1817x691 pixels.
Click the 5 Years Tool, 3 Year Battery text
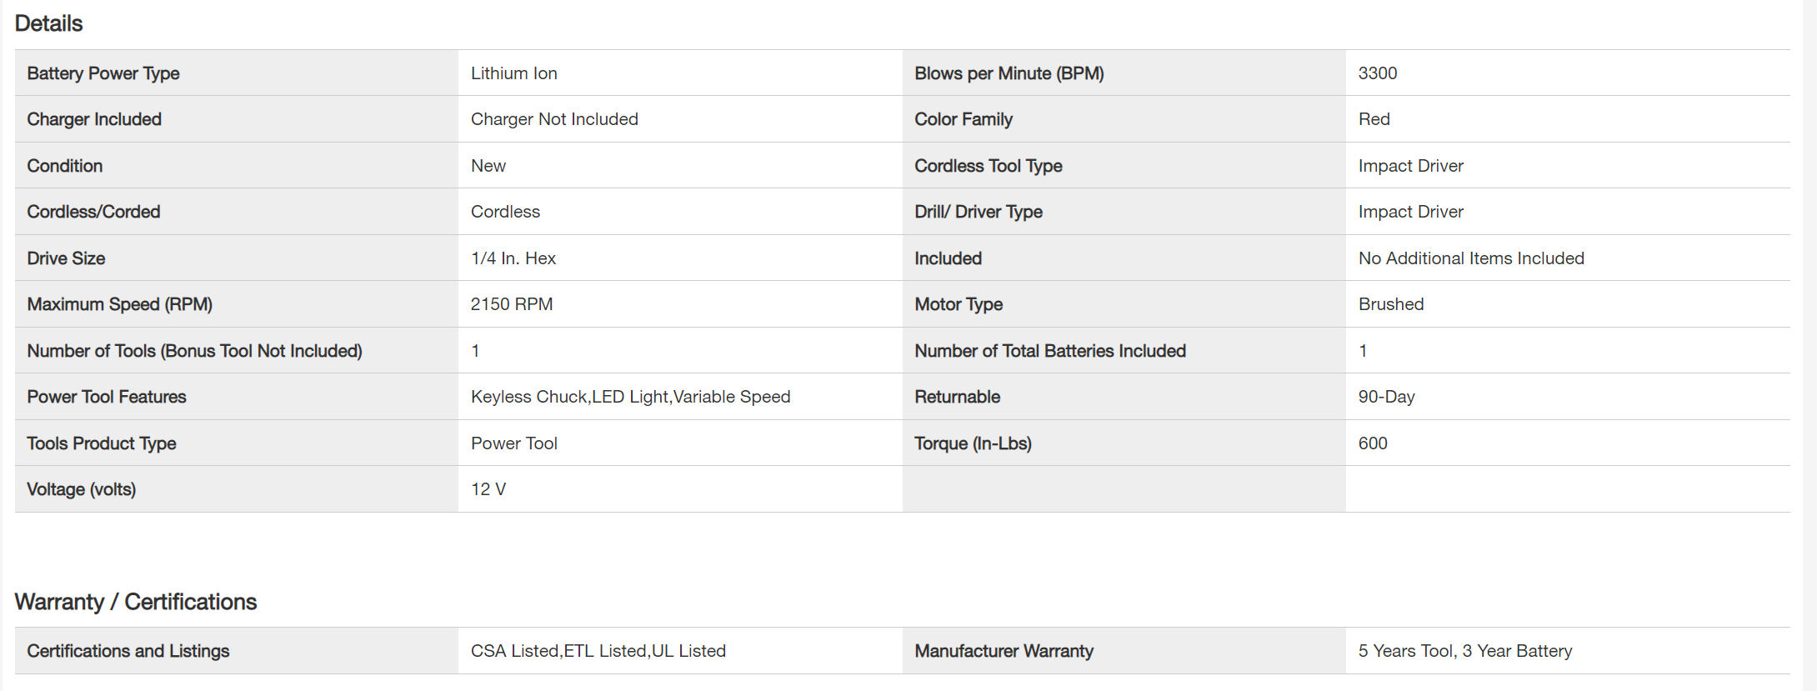[x=1464, y=651]
